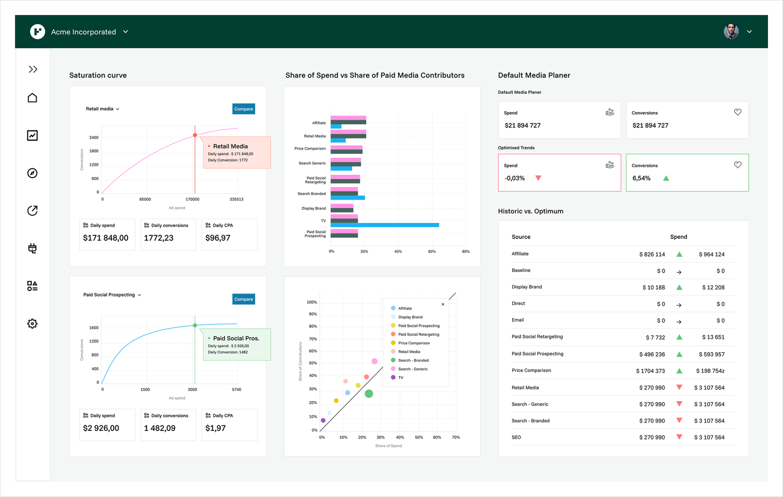The width and height of the screenshot is (783, 497).
Task: Toggle the heart on the Optimised Trends Conversions card
Action: tap(738, 165)
